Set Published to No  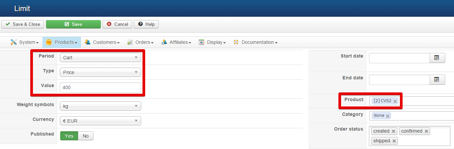(86, 136)
